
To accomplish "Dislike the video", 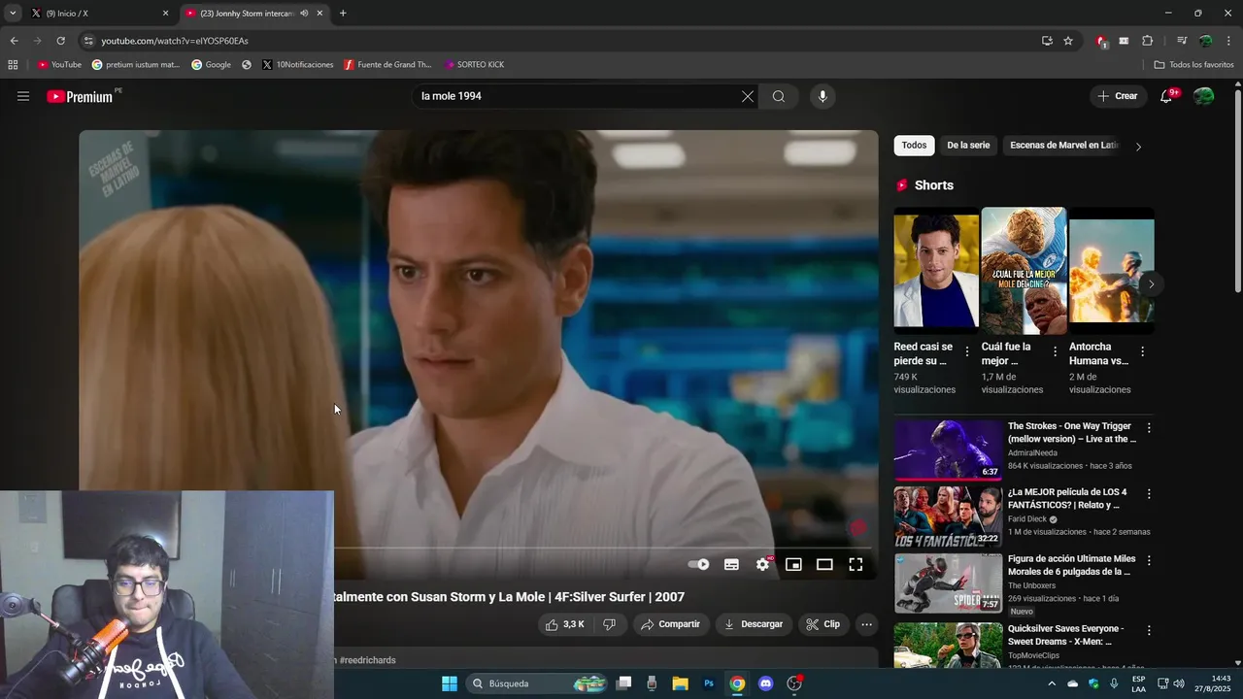I will pos(609,624).
